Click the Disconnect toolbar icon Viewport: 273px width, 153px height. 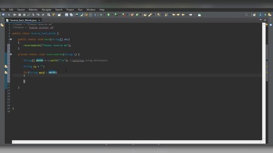(29, 15)
